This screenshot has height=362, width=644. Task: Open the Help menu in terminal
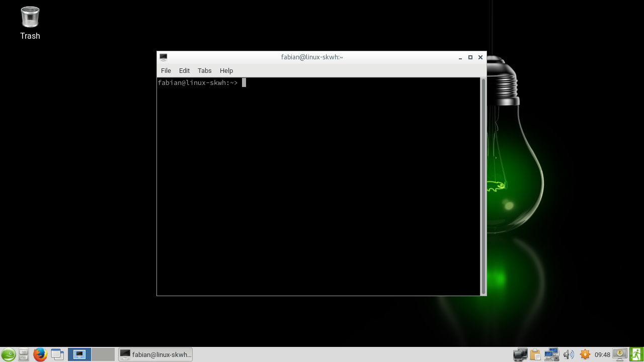pos(226,71)
